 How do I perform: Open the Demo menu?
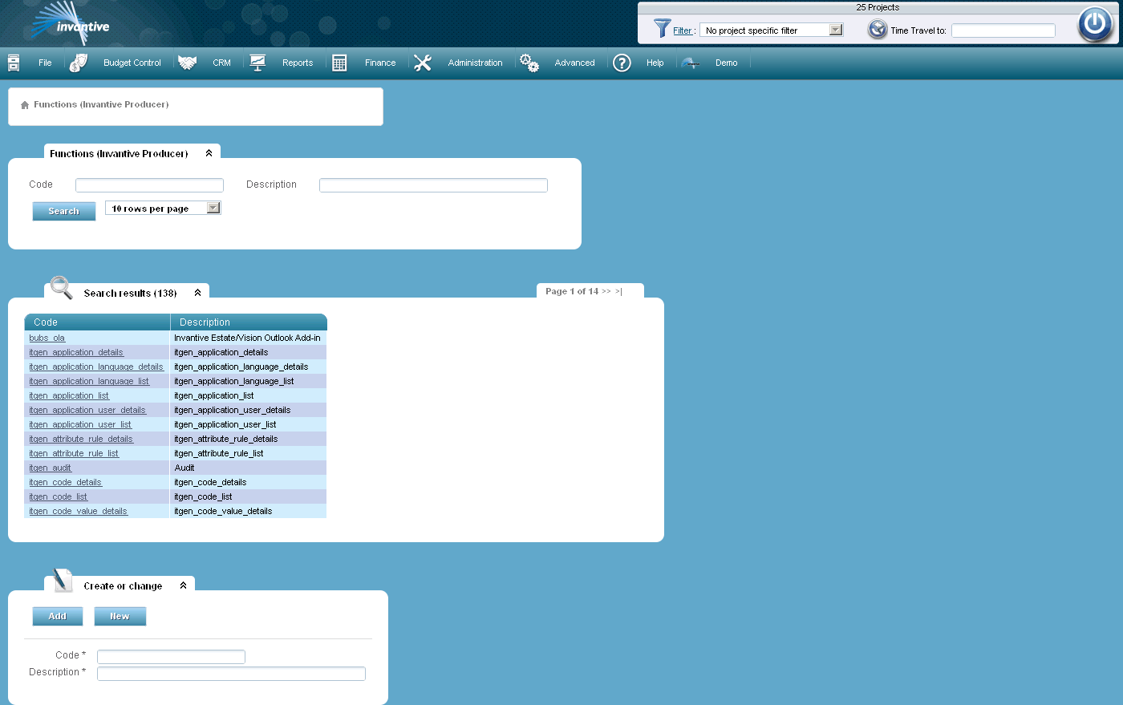727,62
